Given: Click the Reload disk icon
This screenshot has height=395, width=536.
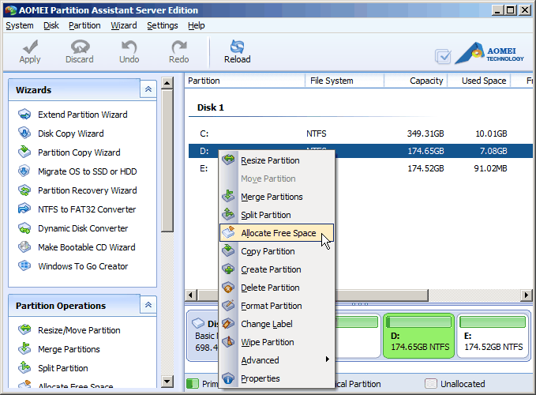Looking at the screenshot, I should tap(238, 47).
